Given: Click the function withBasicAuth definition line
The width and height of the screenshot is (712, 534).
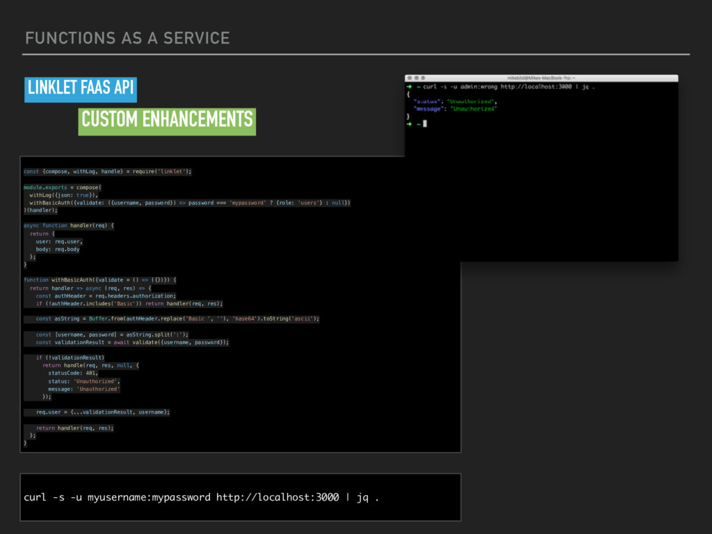Looking at the screenshot, I should click(100, 280).
